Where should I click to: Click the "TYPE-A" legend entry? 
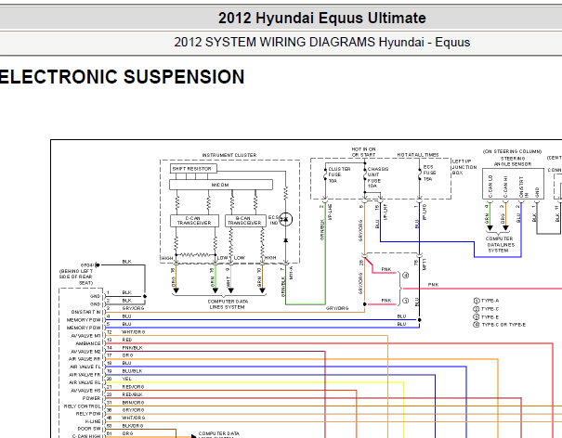coord(487,301)
